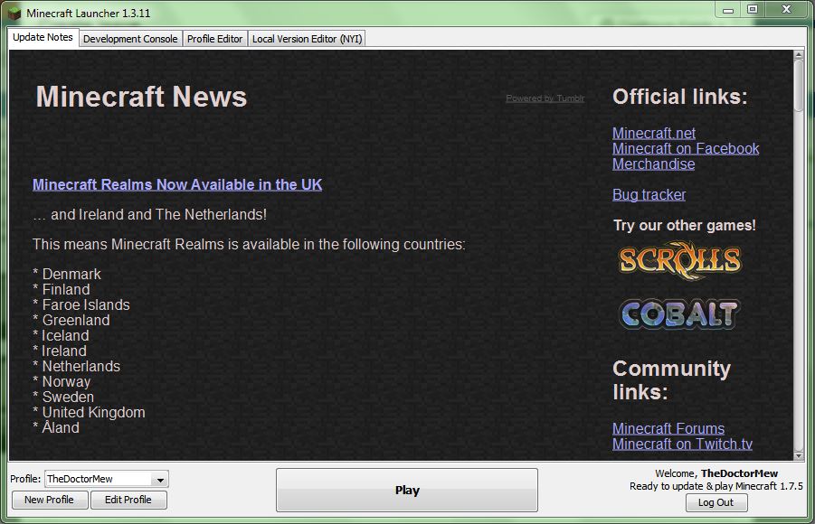Open the Minecraft.net link
The image size is (815, 524).
(654, 134)
